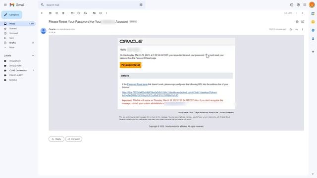This screenshot has width=317, height=178.
Task: Go to the newer email arrow
Action: [x=296, y=13]
